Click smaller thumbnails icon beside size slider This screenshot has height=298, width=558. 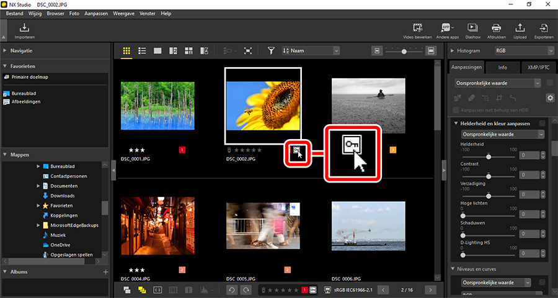click(x=377, y=51)
